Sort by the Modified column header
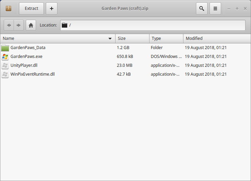Viewport: 251px width, 181px height. click(x=217, y=39)
